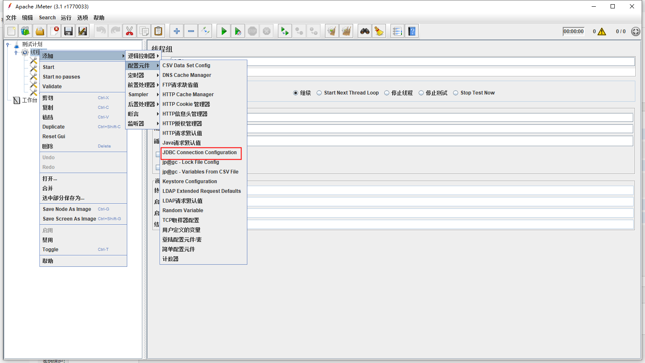
Task: Expand all nodes with the plus icon
Action: pos(177,31)
